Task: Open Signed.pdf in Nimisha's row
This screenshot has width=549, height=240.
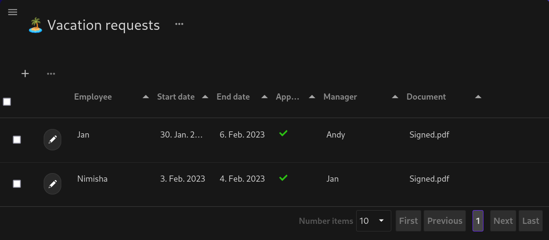Action: 429,179
